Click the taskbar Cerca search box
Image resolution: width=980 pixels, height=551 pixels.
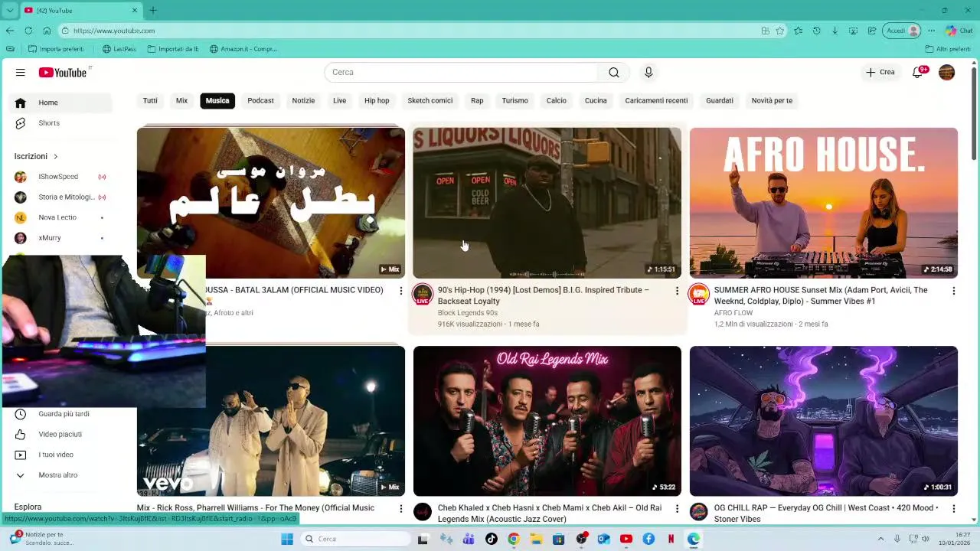coord(354,539)
